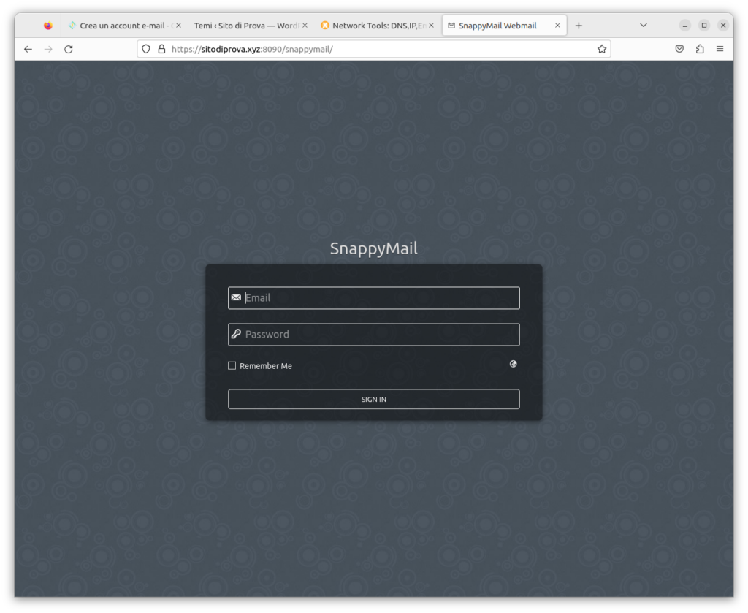Save page to Pocket icon
This screenshot has height=613, width=748.
pos(679,49)
